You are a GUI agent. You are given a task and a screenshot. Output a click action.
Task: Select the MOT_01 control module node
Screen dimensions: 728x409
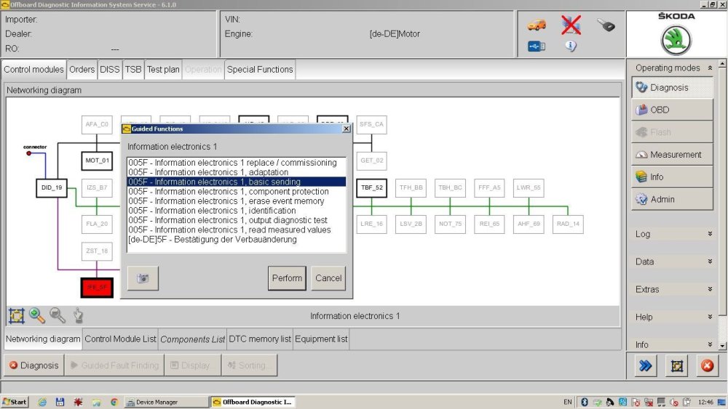pyautogui.click(x=97, y=161)
